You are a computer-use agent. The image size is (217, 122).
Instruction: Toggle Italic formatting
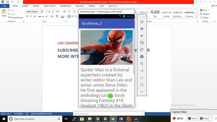pyautogui.click(x=31, y=16)
